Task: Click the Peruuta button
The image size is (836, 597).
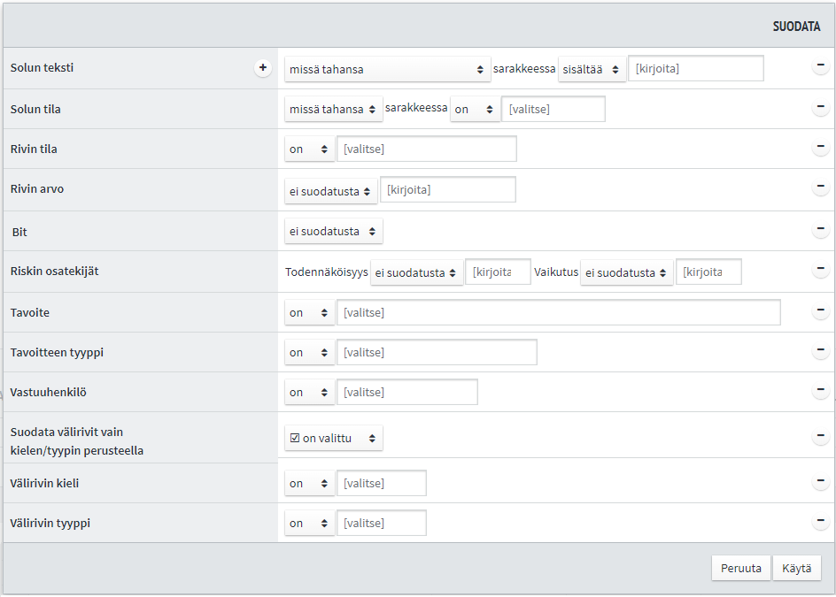Action: [740, 568]
